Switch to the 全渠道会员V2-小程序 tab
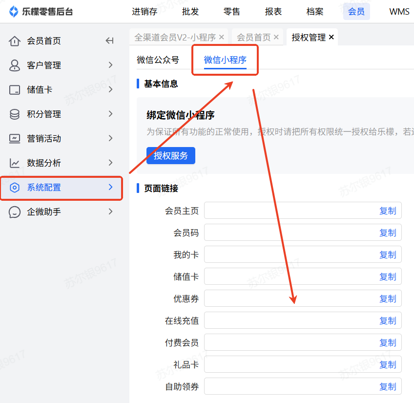Image resolution: width=414 pixels, height=403 pixels. click(x=175, y=37)
